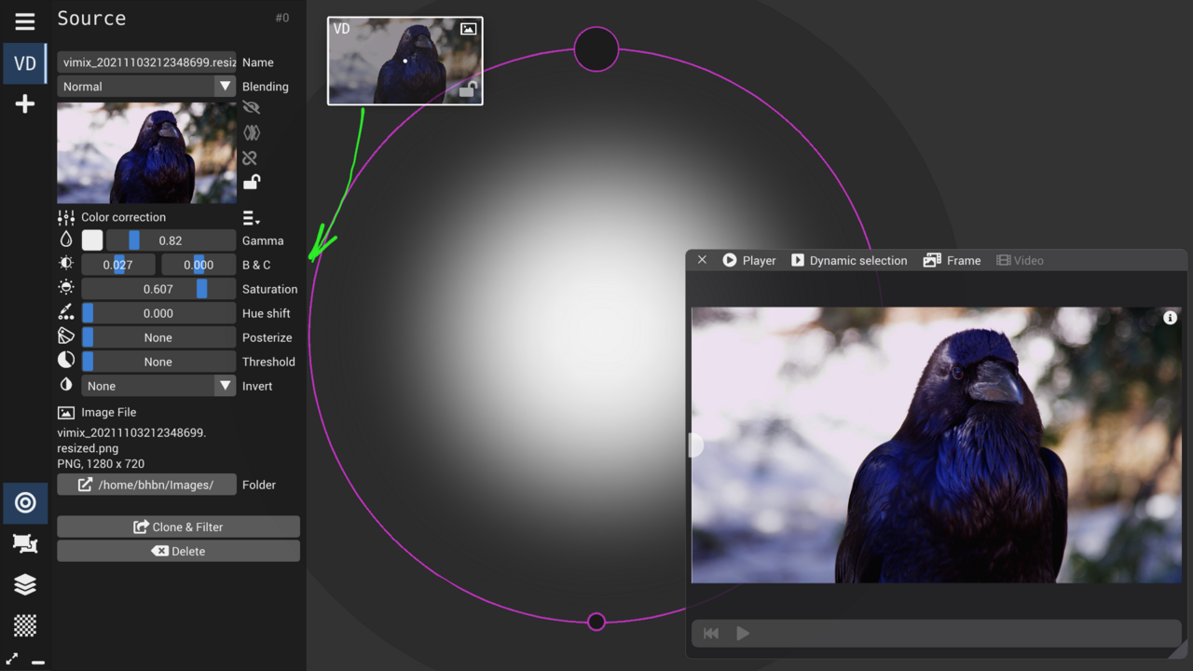Toggle the crossed-out link icon
Viewport: 1193px width, 671px height.
[250, 157]
